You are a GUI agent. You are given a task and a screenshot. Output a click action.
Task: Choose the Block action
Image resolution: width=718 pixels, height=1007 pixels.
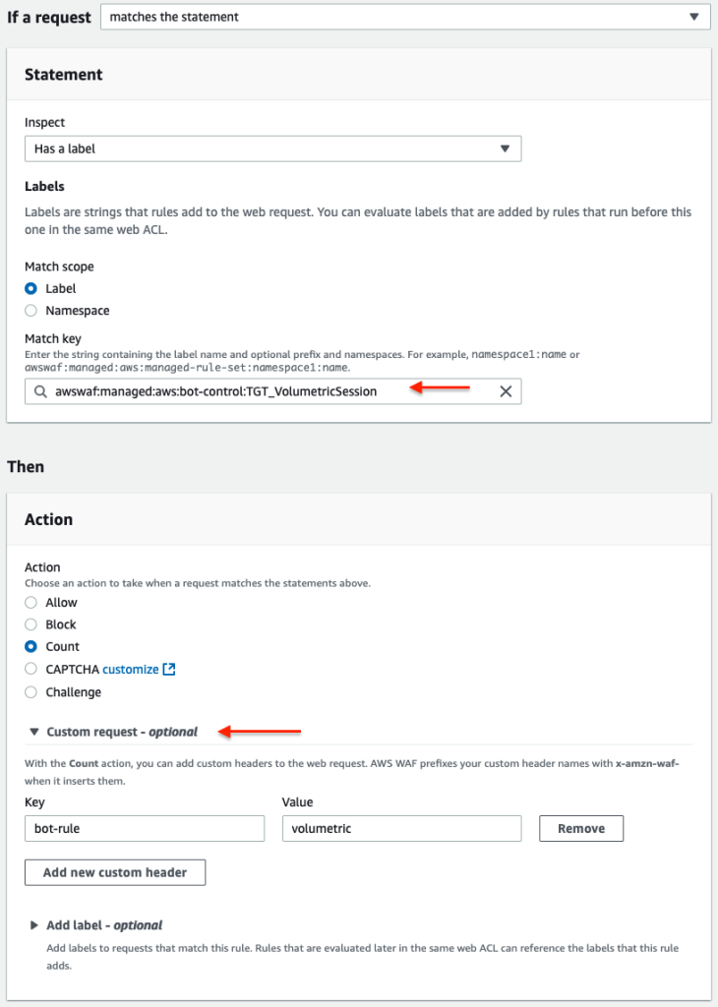point(30,623)
